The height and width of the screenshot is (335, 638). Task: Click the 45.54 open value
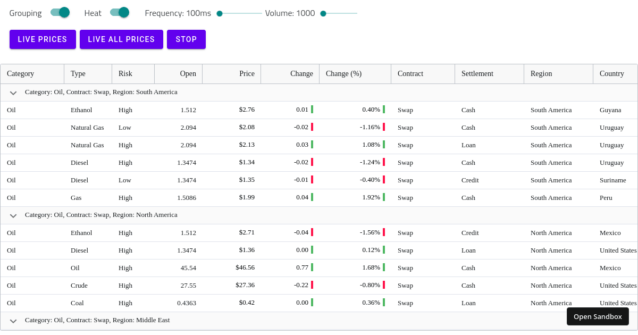[179, 268]
